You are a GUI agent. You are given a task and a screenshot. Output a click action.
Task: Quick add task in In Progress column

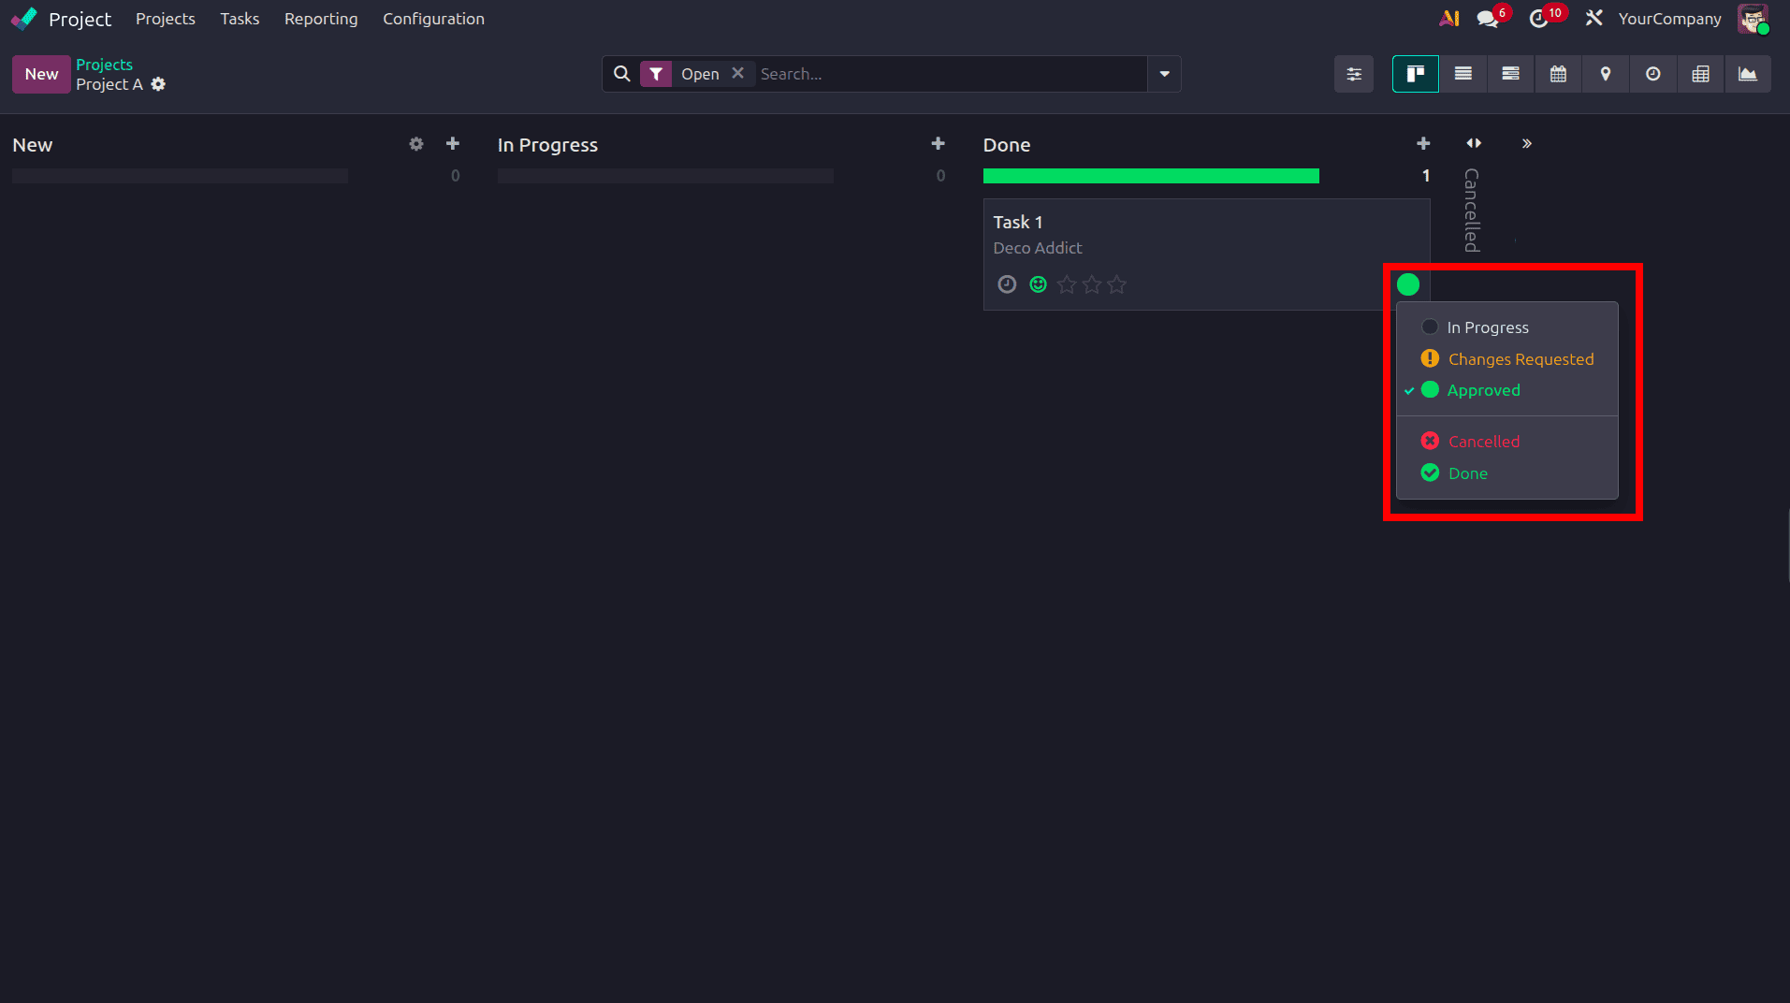click(939, 143)
